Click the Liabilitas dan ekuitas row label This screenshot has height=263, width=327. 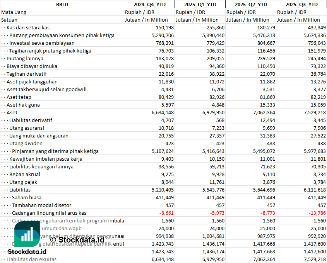coord(31,259)
